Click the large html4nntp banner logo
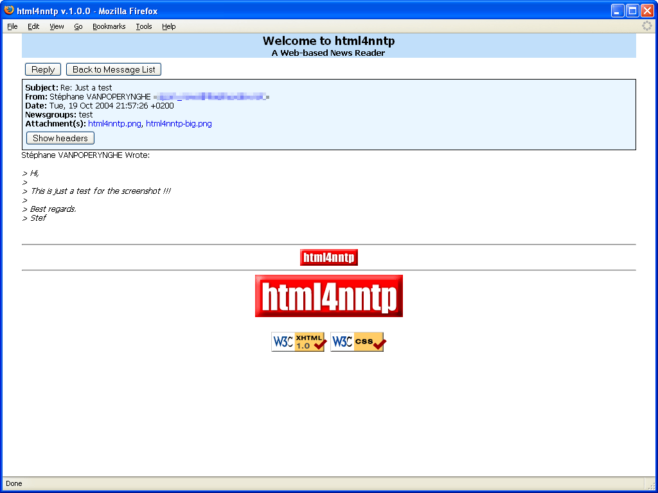The height and width of the screenshot is (493, 658). [328, 296]
